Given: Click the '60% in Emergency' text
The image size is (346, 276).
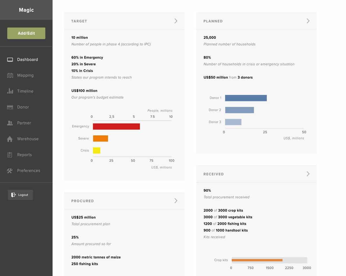Looking at the screenshot, I should 87,57.
